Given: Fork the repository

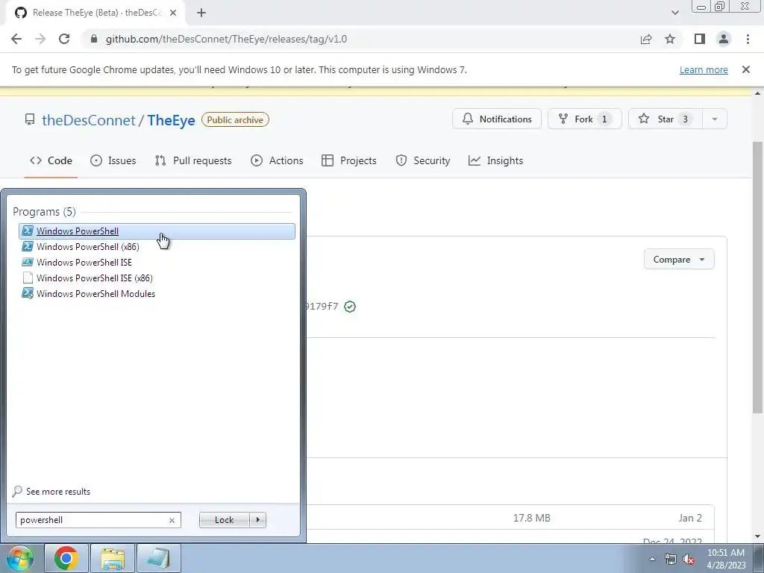Looking at the screenshot, I should [585, 119].
